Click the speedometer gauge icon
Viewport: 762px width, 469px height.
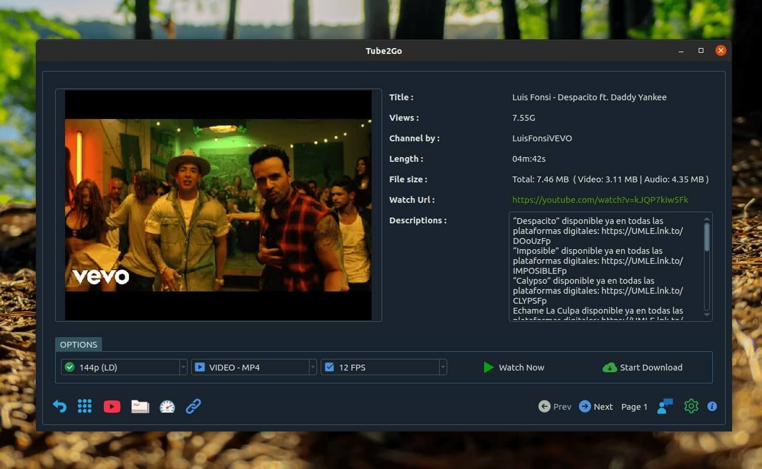click(x=167, y=406)
